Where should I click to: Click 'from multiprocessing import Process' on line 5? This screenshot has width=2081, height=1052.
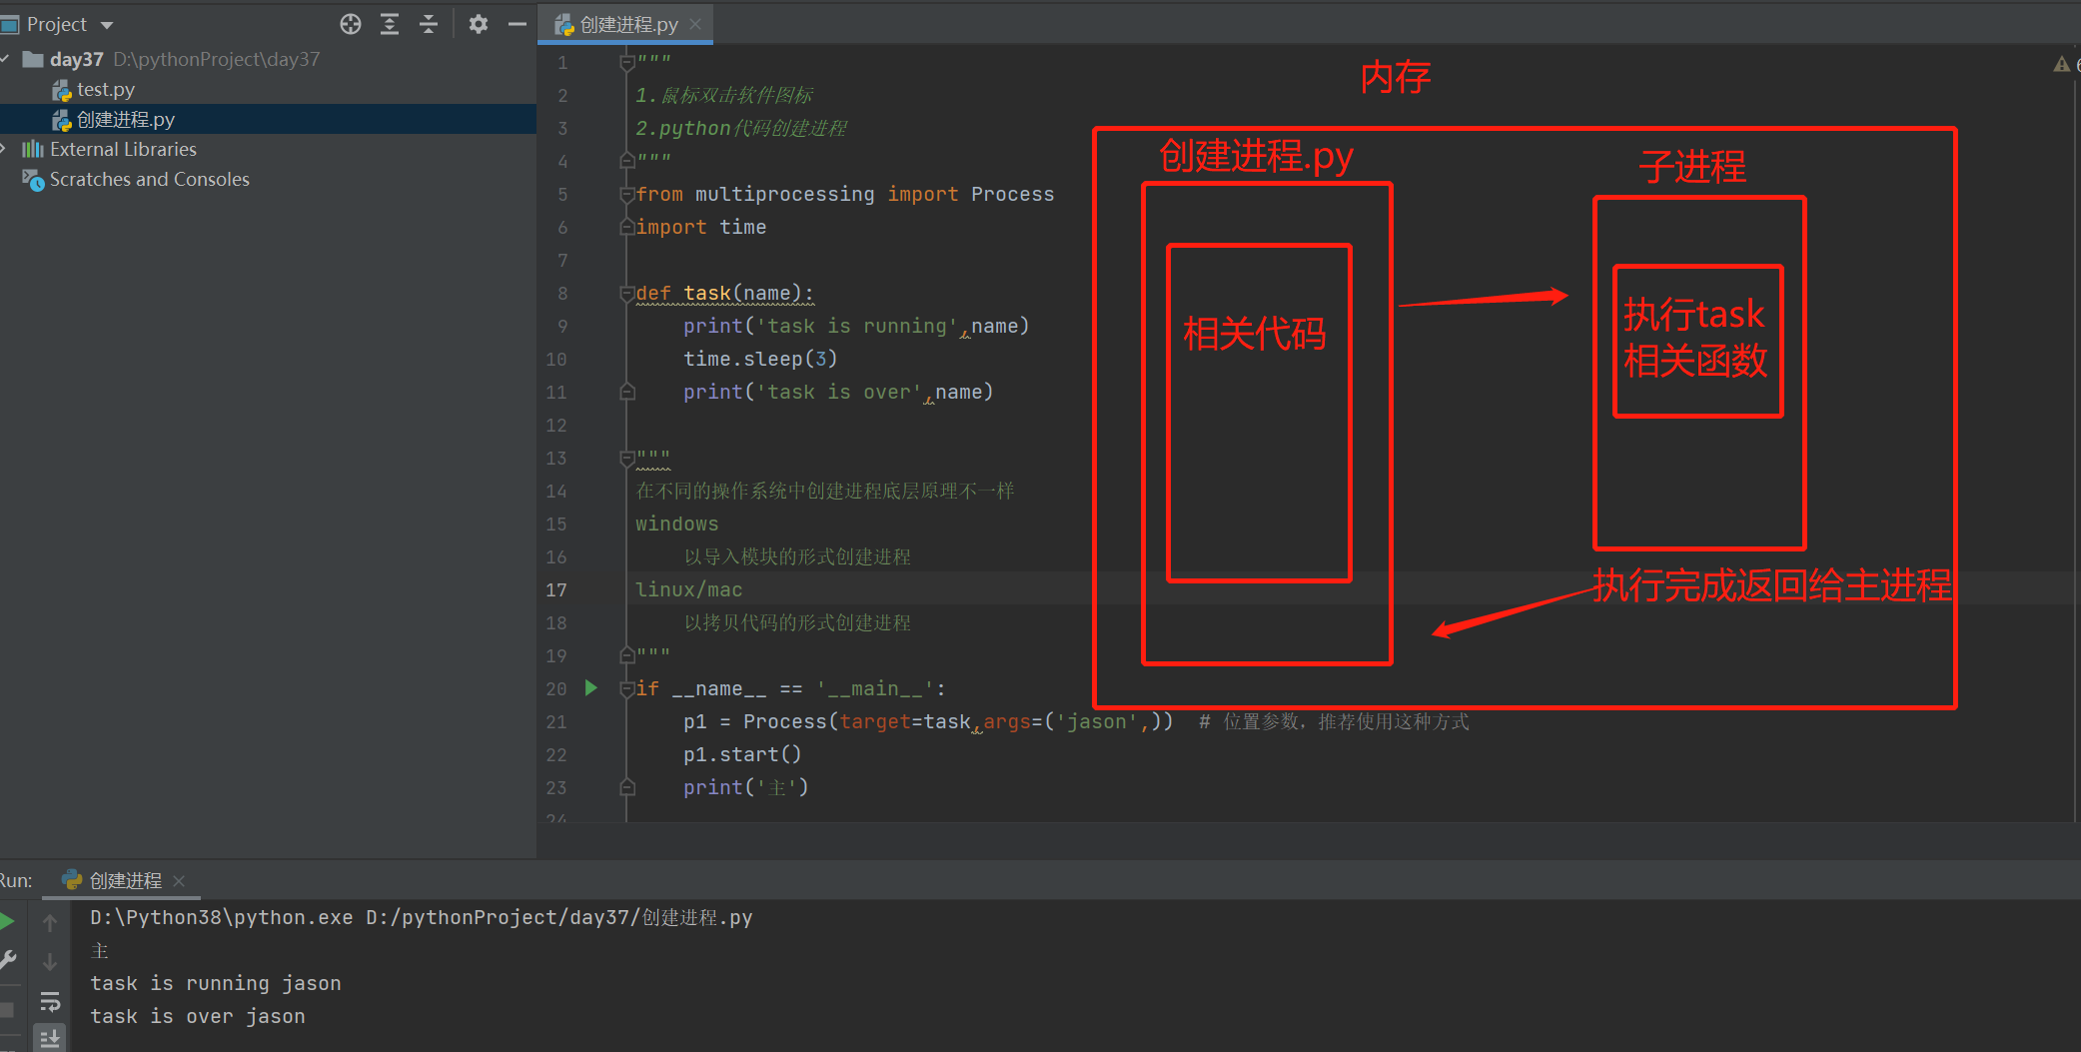point(845,194)
